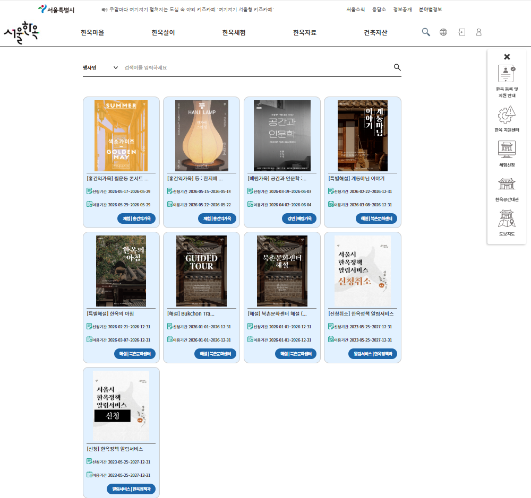Open the 분야별정보 top link
Screen dimensions: 531x498
coord(431,10)
